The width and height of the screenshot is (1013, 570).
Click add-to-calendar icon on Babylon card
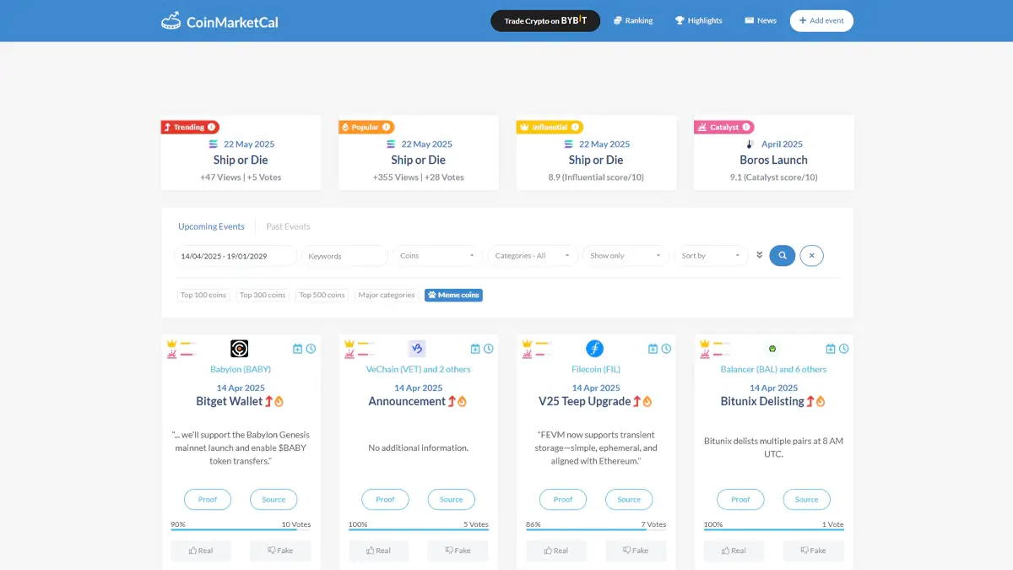[x=298, y=349]
